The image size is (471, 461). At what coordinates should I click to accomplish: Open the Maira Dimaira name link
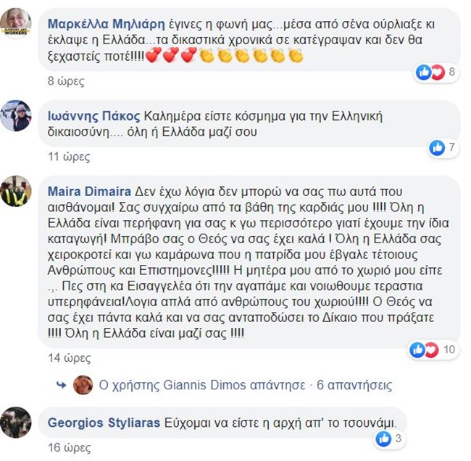pos(90,191)
